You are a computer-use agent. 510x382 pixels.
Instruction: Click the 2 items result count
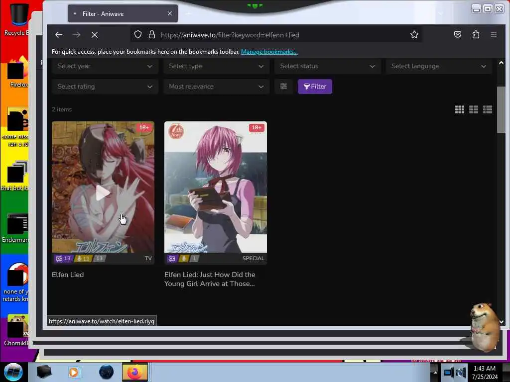point(62,109)
